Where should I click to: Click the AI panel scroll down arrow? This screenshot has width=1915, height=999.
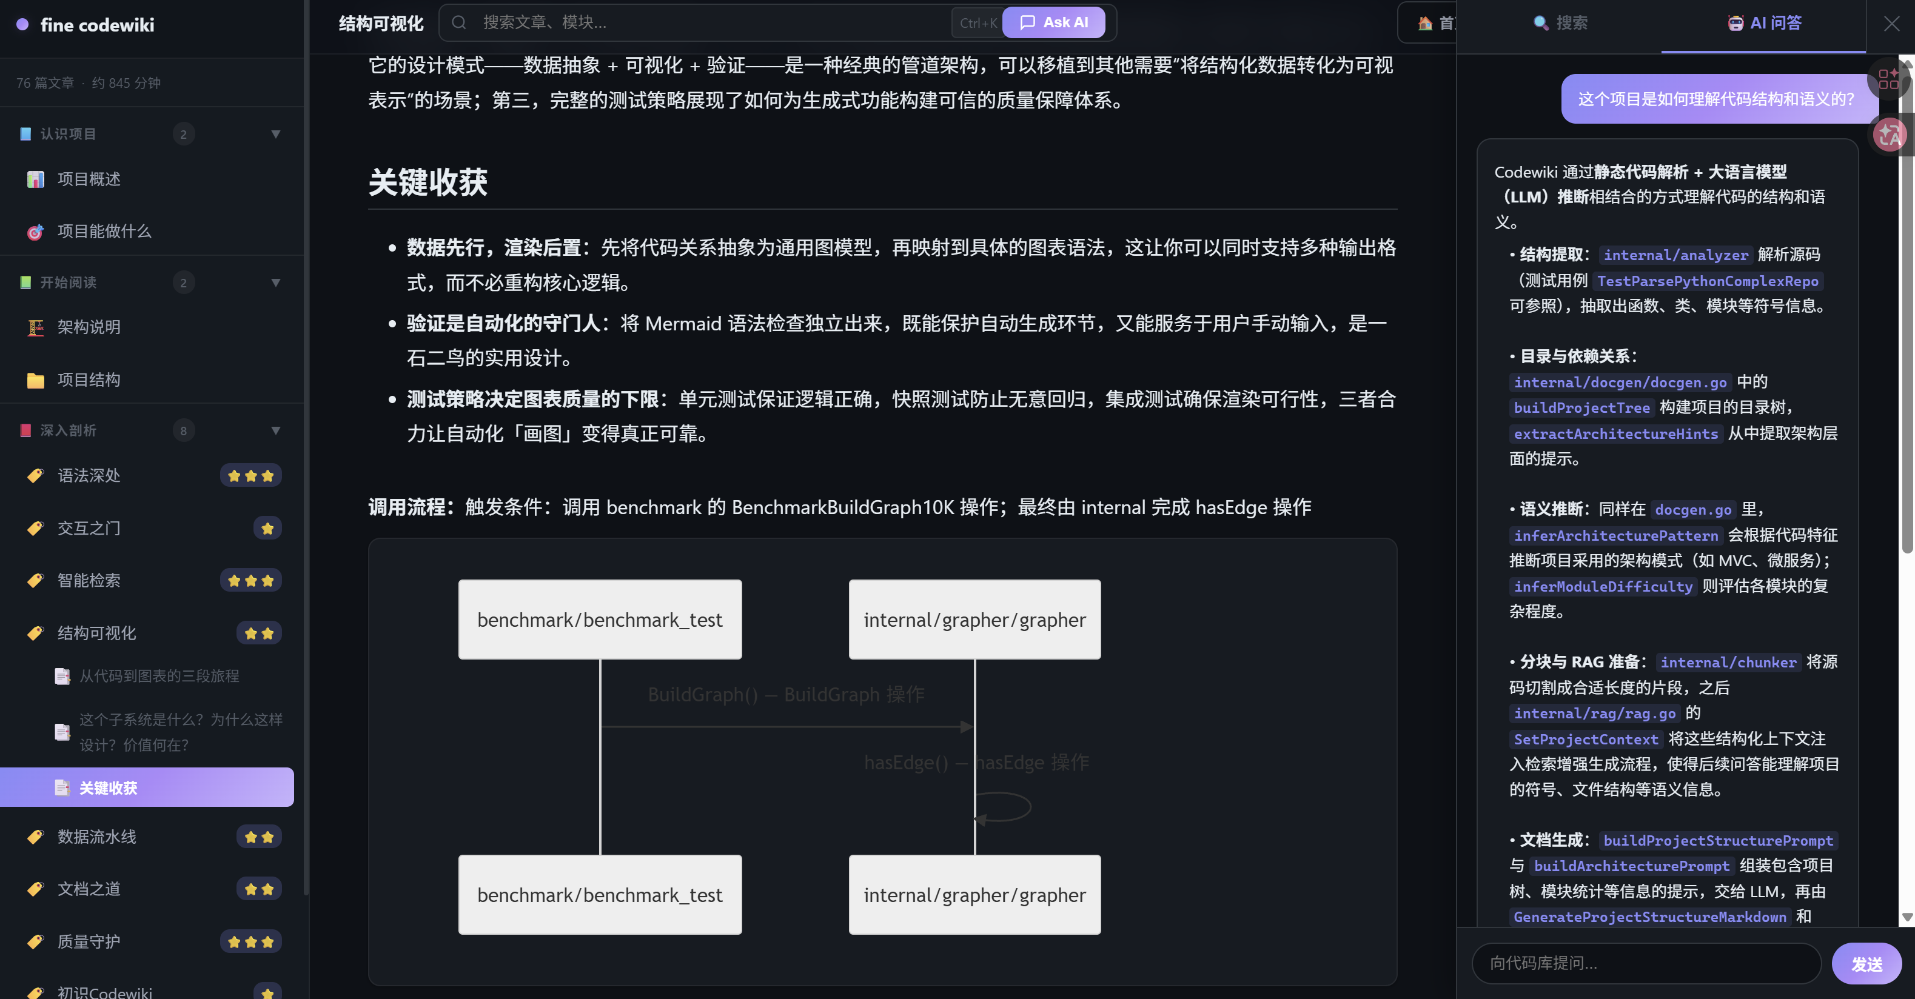[x=1907, y=917]
